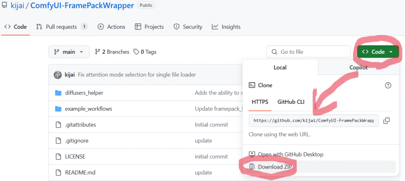Screen dimensions: 405x181
Task: Open the Pull requests tab
Action: point(62,27)
